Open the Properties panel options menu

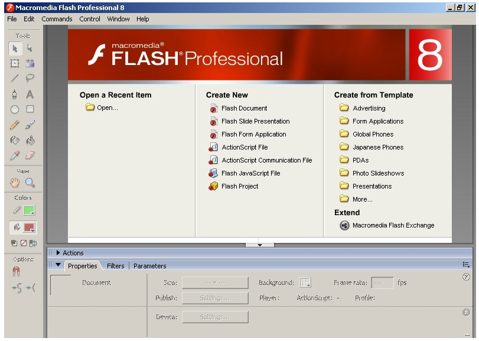point(466,265)
